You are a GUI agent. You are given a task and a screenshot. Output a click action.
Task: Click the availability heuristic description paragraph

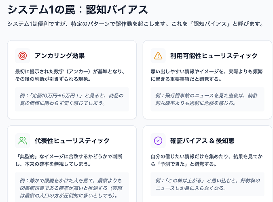[x=206, y=75]
